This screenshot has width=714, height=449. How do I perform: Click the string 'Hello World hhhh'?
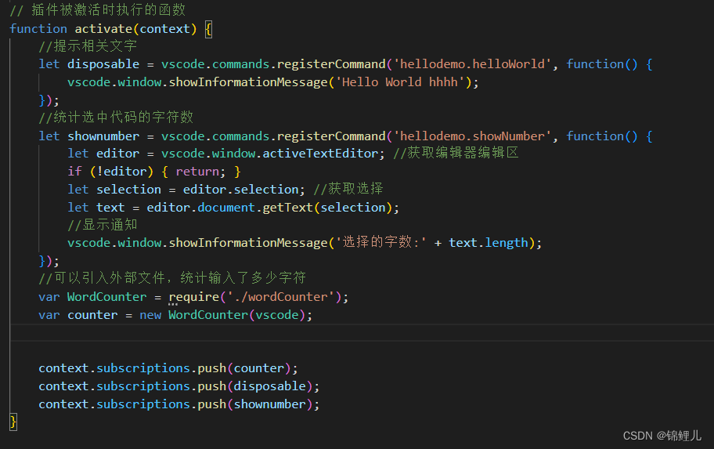click(400, 82)
